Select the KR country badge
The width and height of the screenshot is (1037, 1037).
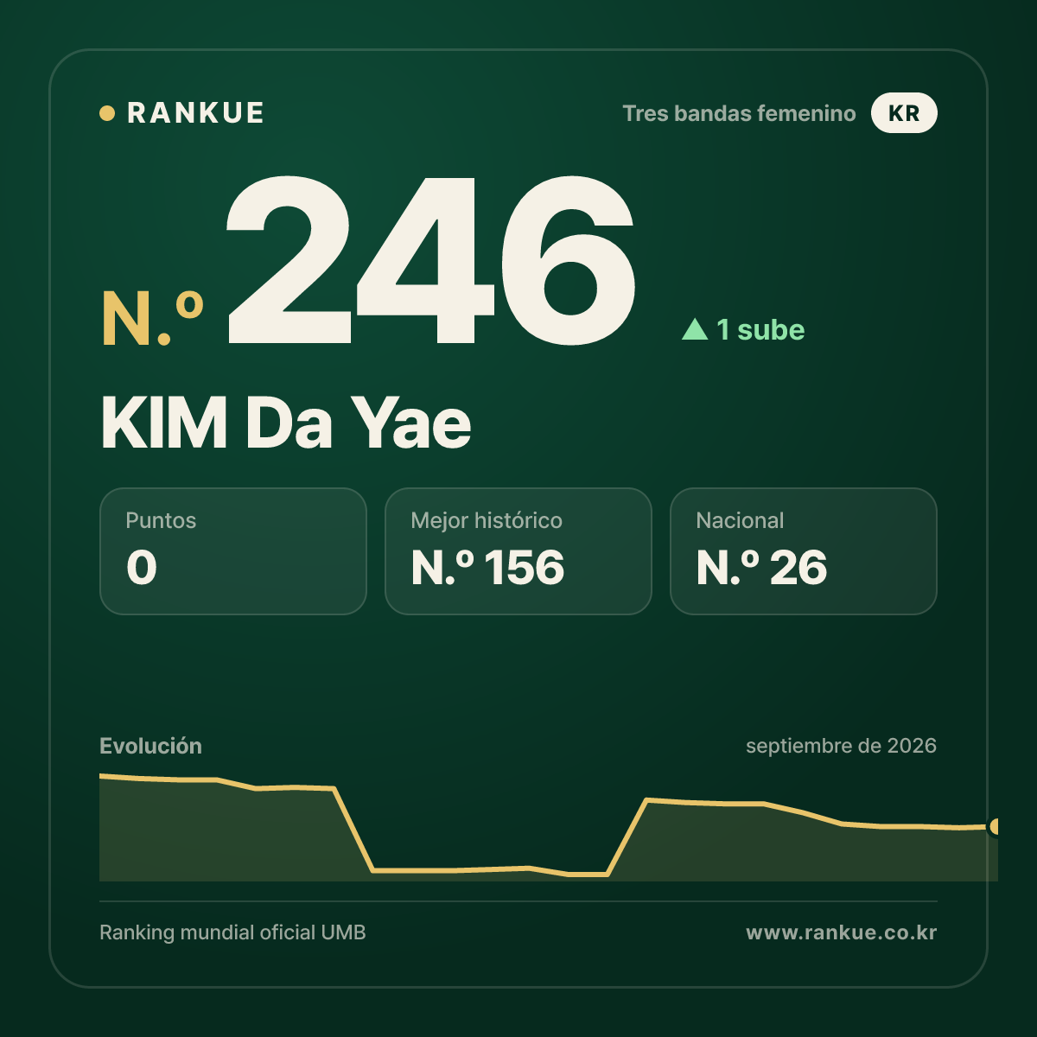click(904, 113)
